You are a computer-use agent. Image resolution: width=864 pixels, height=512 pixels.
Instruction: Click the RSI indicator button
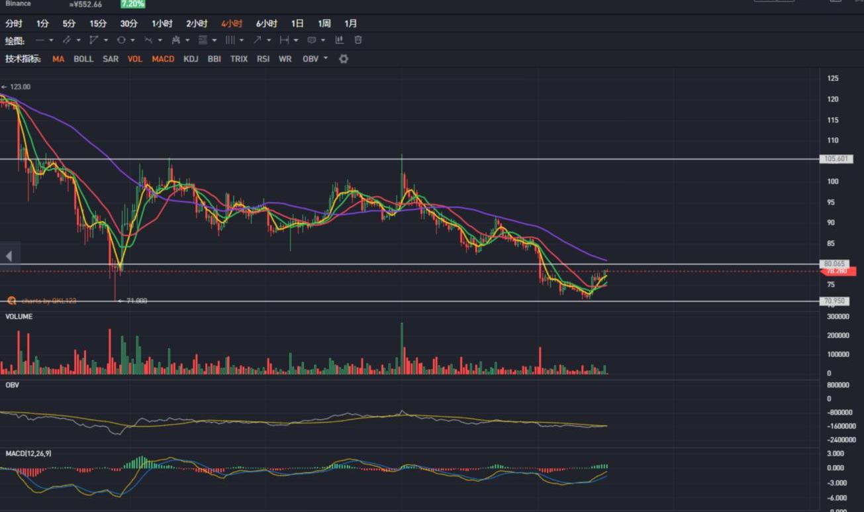click(x=263, y=59)
